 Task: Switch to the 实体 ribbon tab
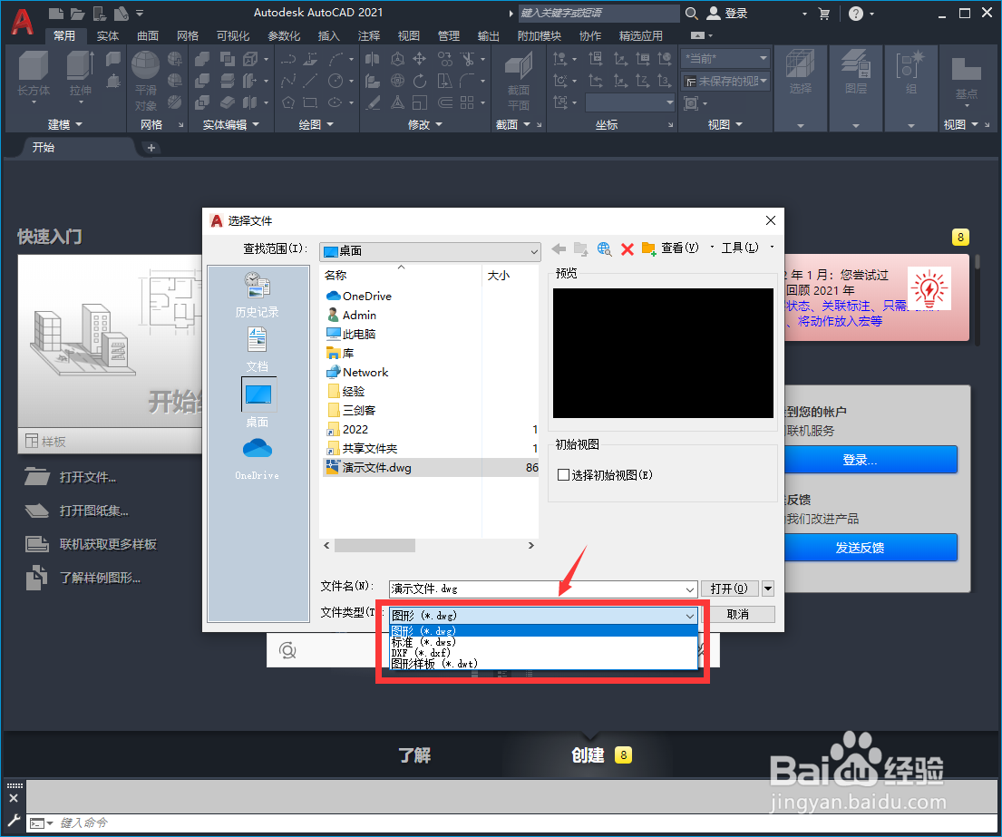point(107,35)
